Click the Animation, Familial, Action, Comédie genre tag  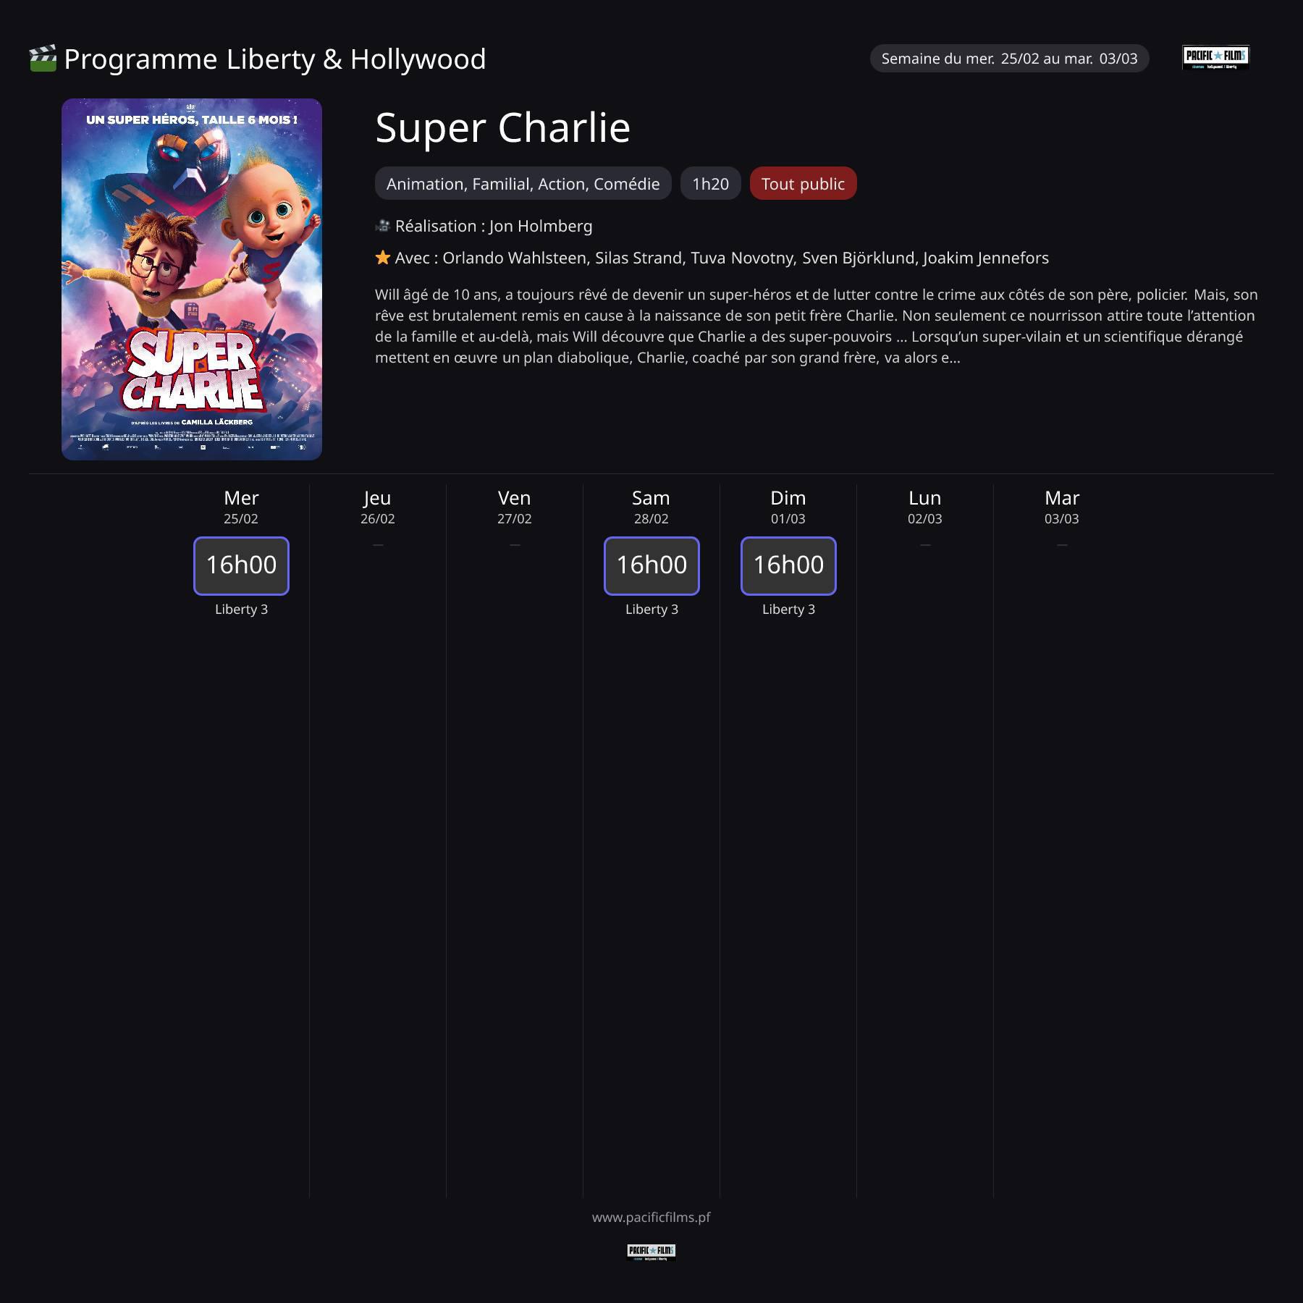pyautogui.click(x=523, y=184)
